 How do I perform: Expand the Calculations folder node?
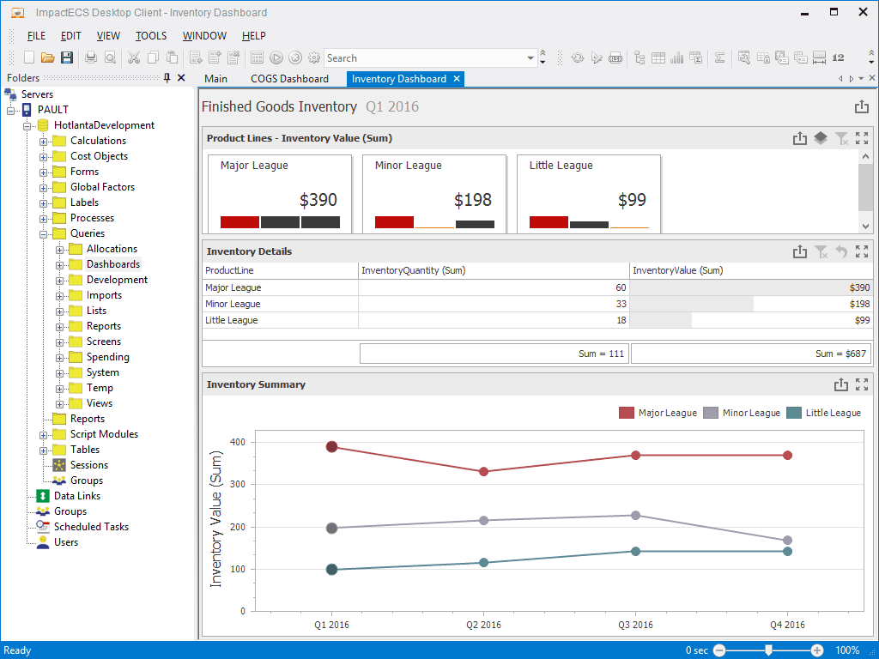pos(43,142)
